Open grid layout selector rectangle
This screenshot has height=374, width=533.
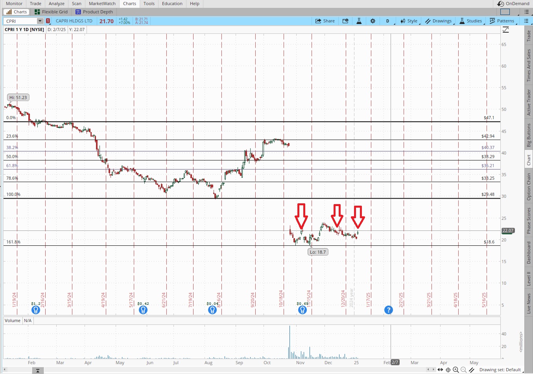[505, 12]
